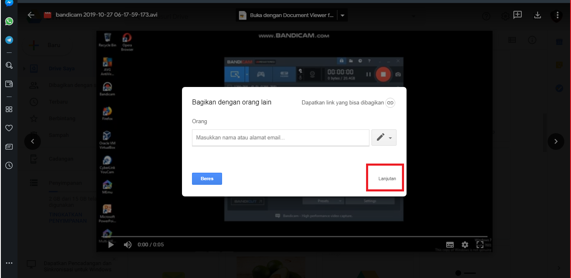Open the edit permission pencil dropdown
The height and width of the screenshot is (278, 571).
point(384,138)
